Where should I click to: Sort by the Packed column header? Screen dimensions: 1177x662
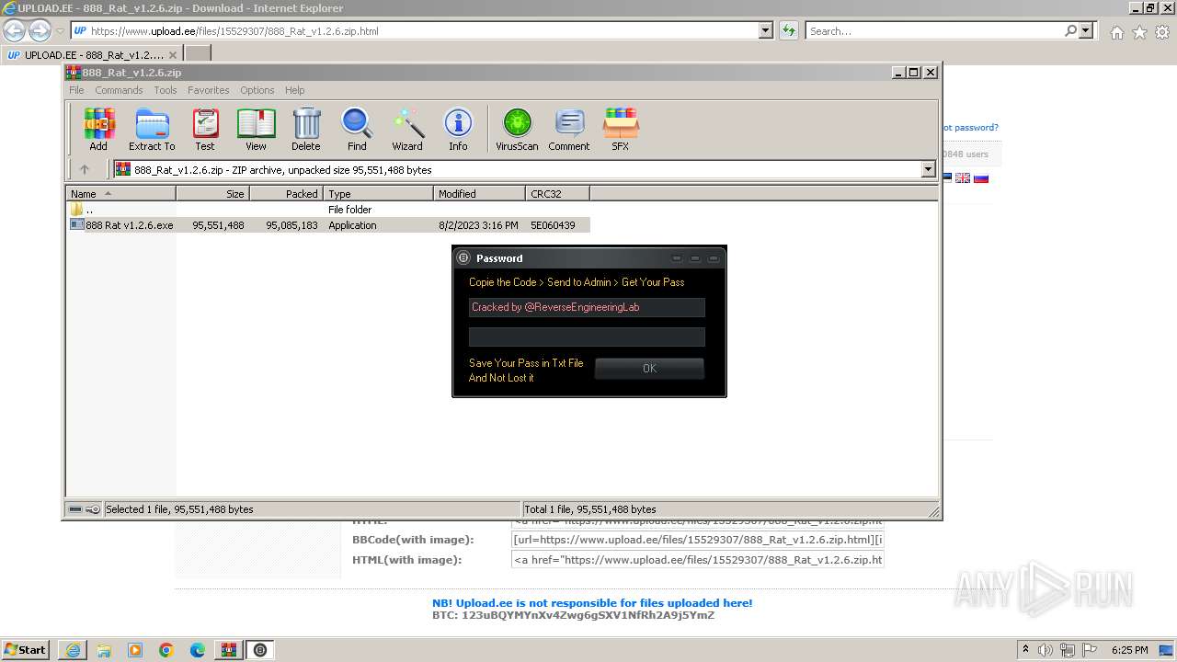click(x=286, y=194)
